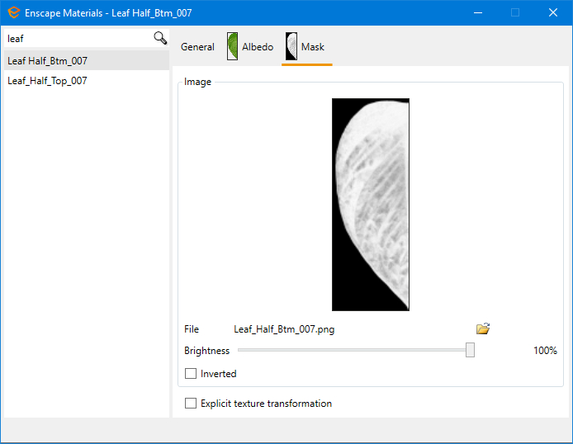
Task: Switch to the General tab
Action: [197, 47]
